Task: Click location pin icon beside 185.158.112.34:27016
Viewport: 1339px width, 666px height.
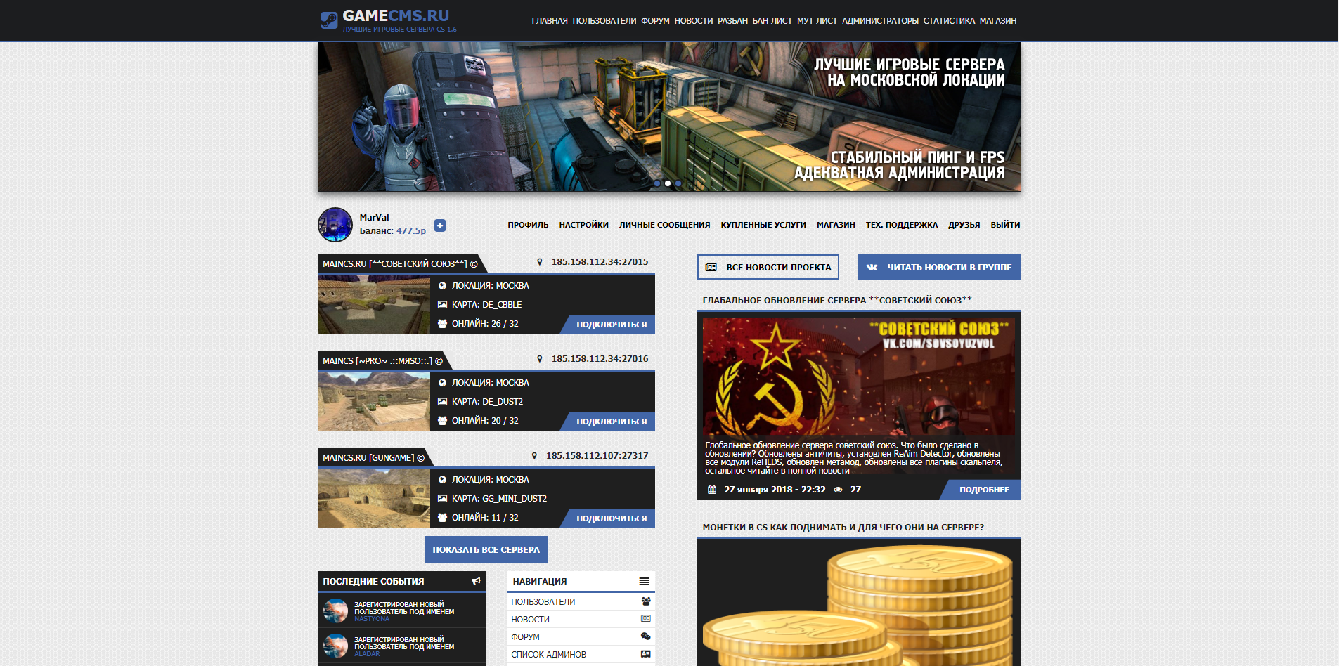Action: (x=540, y=359)
